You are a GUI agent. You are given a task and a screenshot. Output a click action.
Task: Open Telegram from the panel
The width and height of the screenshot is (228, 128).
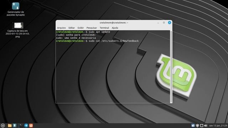pyautogui.click(x=26, y=126)
